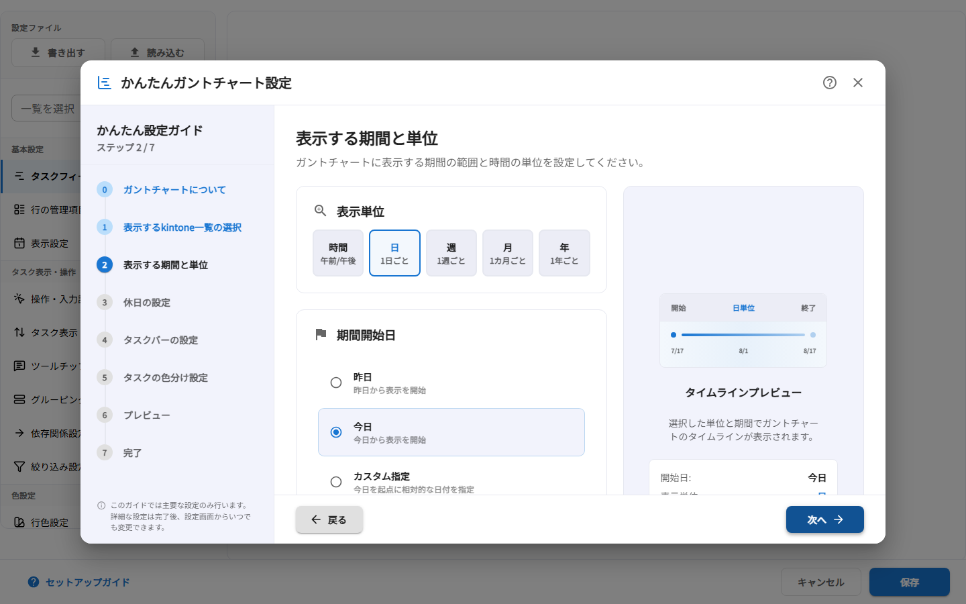Click the タスク表示 sort icon in sidebar

[19, 332]
